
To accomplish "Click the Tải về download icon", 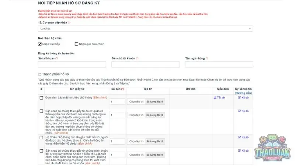I will point(215,98).
